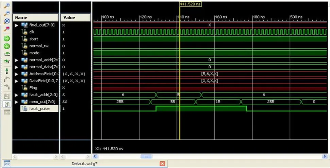
Task: Zoom to full view with the blue icon
Action: pos(7,21)
